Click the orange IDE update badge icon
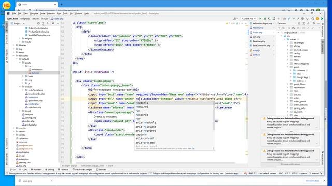The height and width of the screenshot is (186, 332). [x=317, y=19]
